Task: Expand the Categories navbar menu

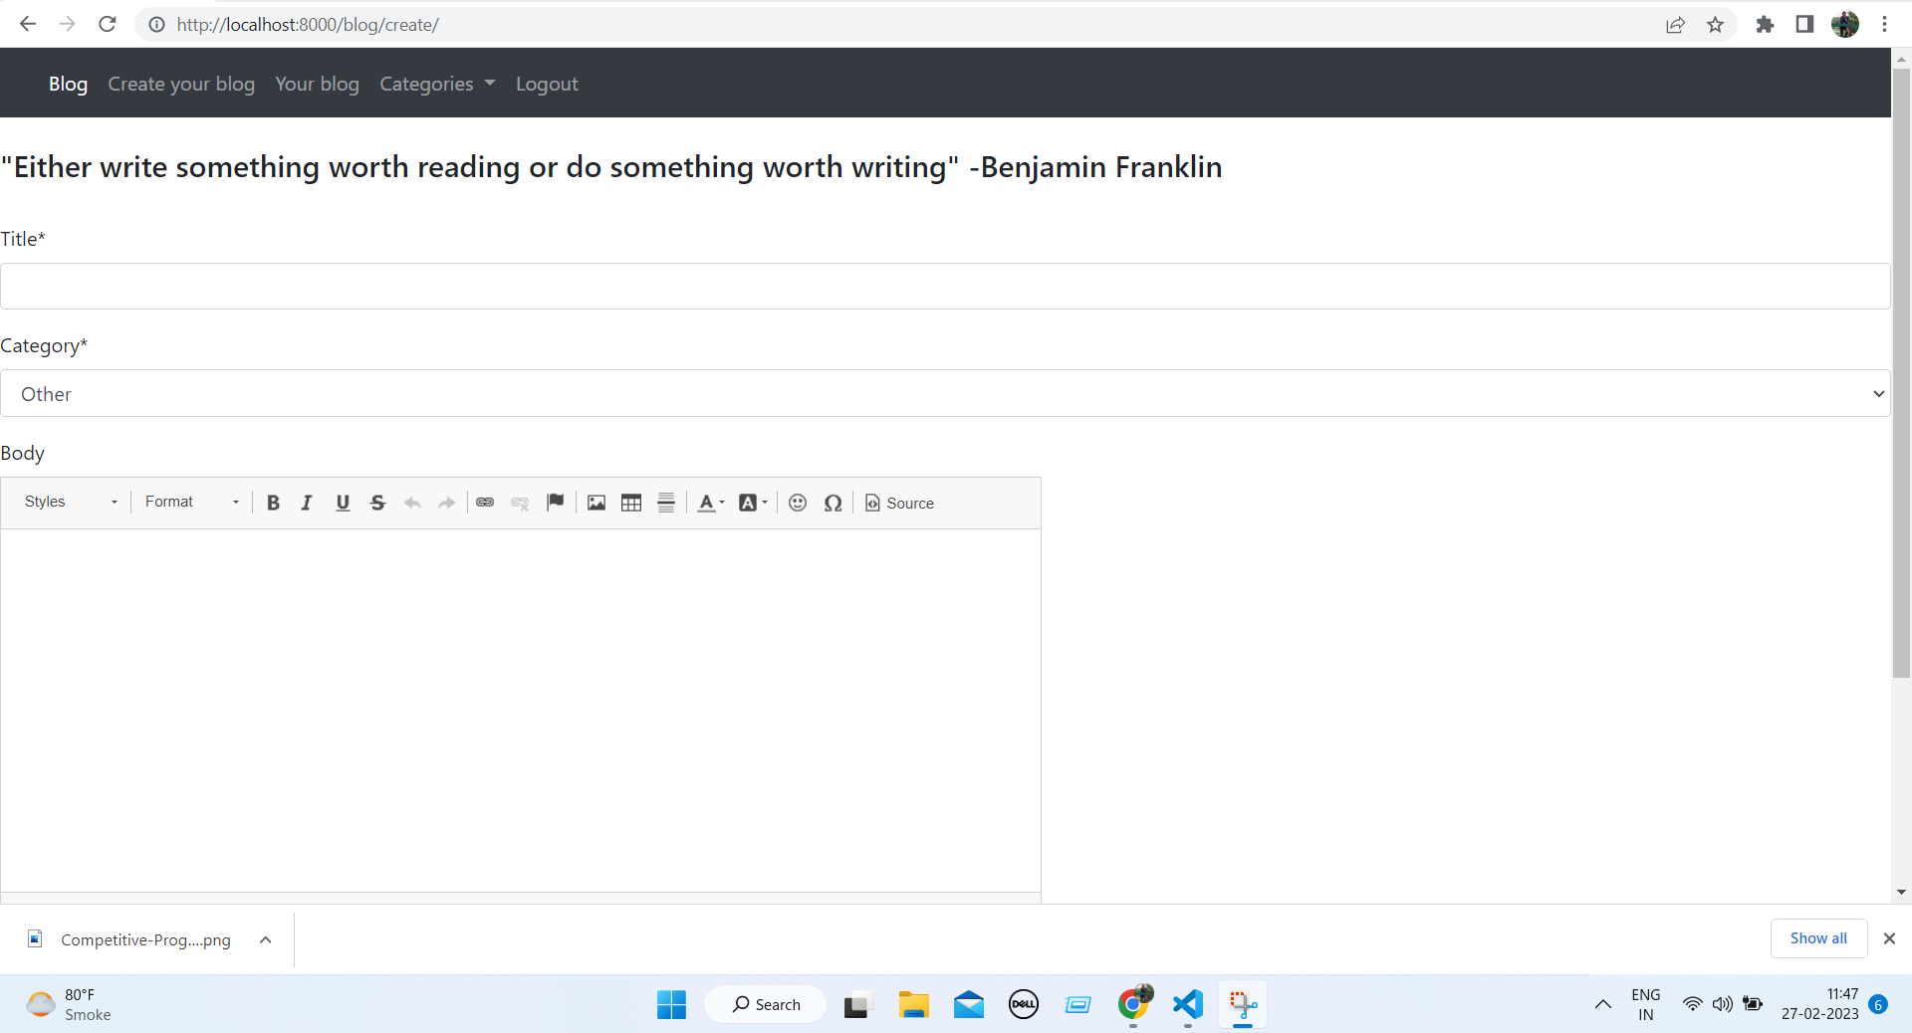Action: pos(437,84)
